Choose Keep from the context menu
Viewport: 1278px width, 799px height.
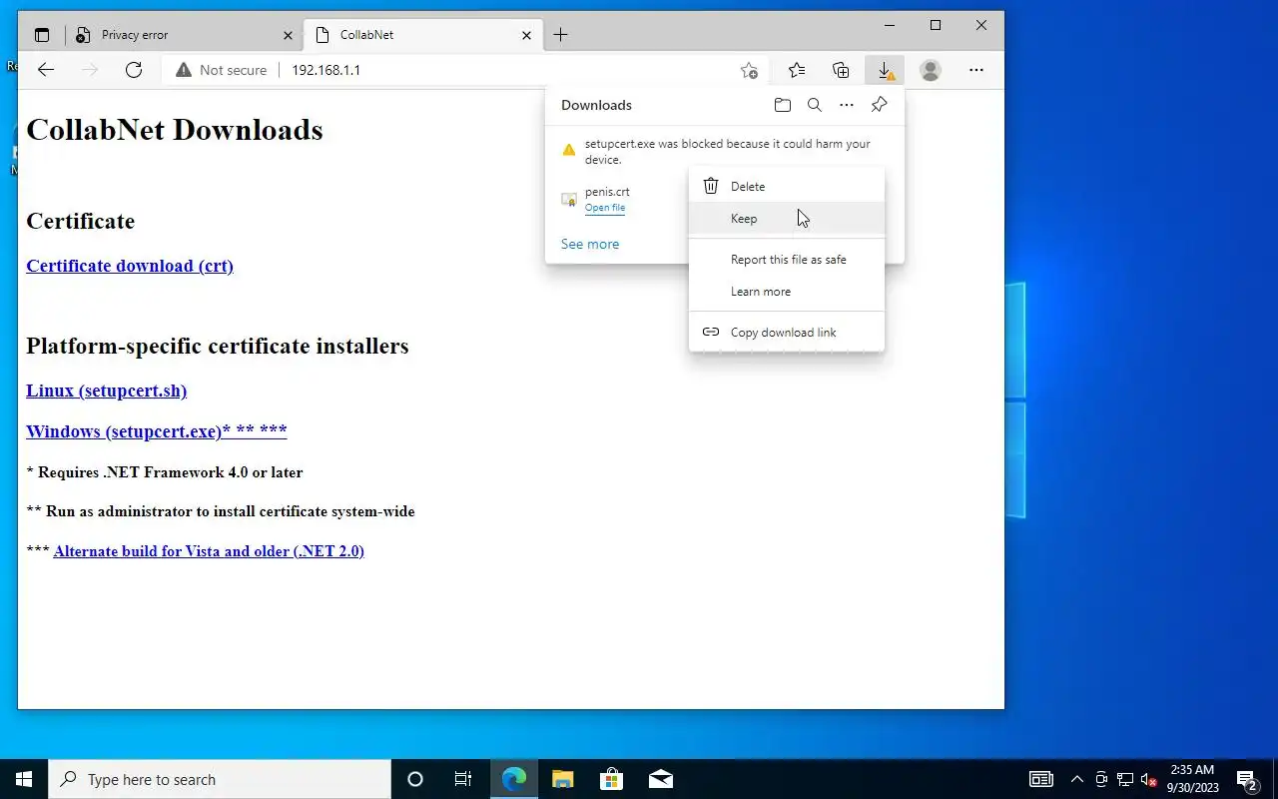click(787, 218)
